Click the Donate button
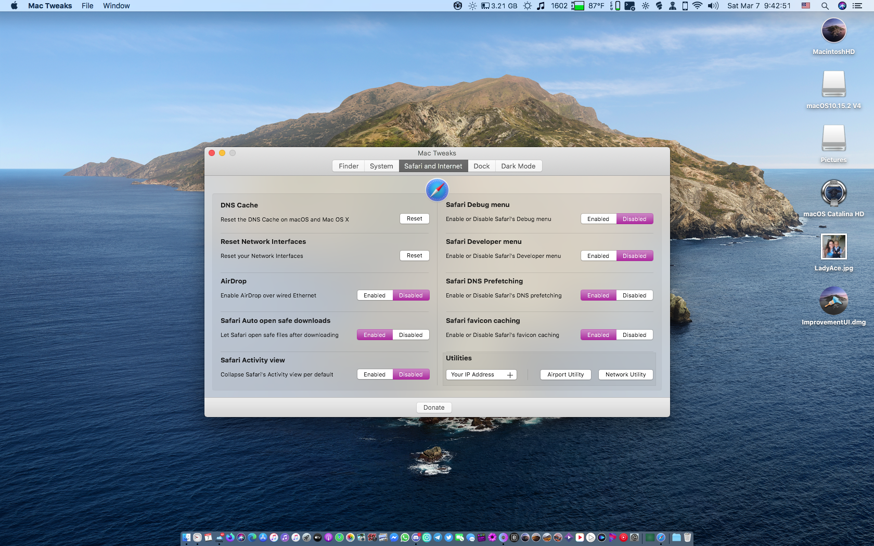This screenshot has width=874, height=546. [434, 408]
